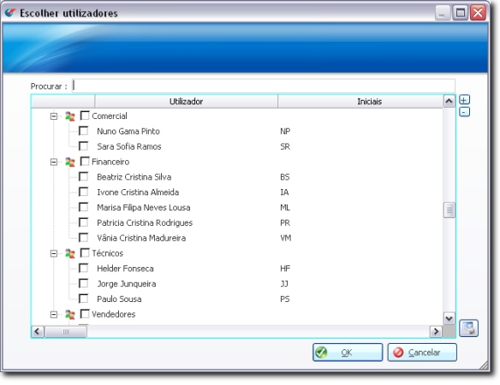Screen dimensions: 500x385
Task: Click the icon button below the vertical scrollbar
Action: pos(468,328)
